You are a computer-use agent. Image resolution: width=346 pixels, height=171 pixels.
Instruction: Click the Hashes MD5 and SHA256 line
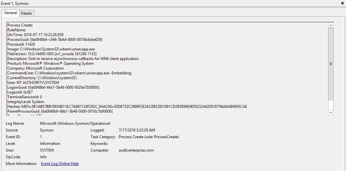coord(127,107)
